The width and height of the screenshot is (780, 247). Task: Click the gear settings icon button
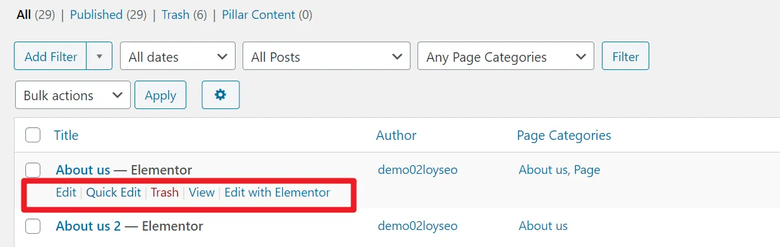pyautogui.click(x=220, y=95)
